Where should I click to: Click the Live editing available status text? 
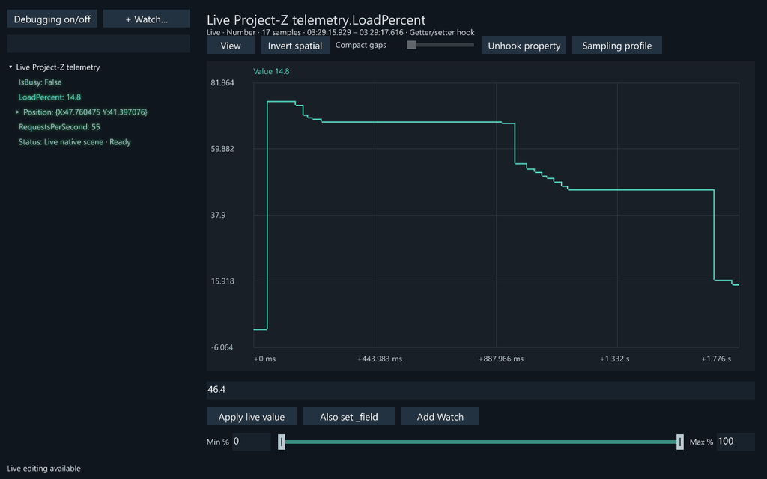click(x=43, y=469)
